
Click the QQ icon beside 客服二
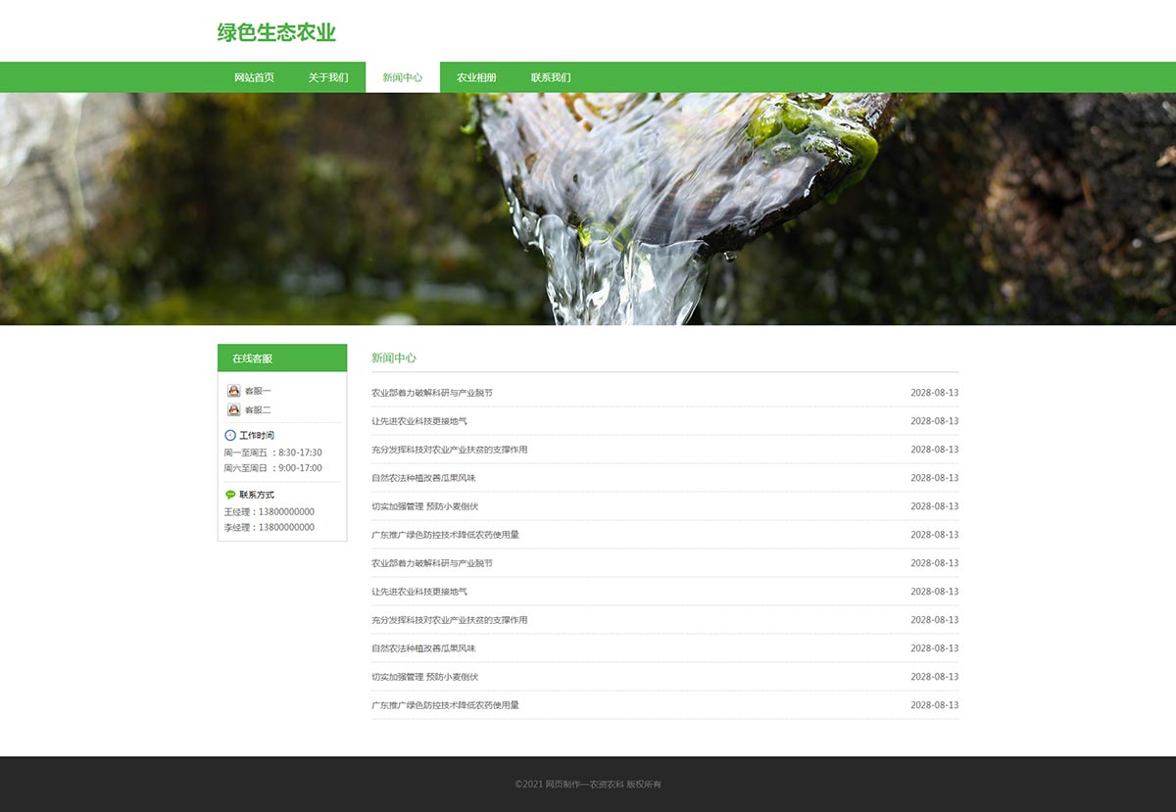pyautogui.click(x=233, y=409)
